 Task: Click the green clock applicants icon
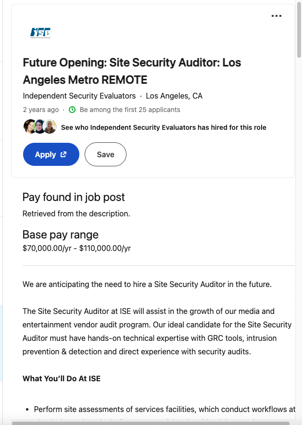click(72, 110)
